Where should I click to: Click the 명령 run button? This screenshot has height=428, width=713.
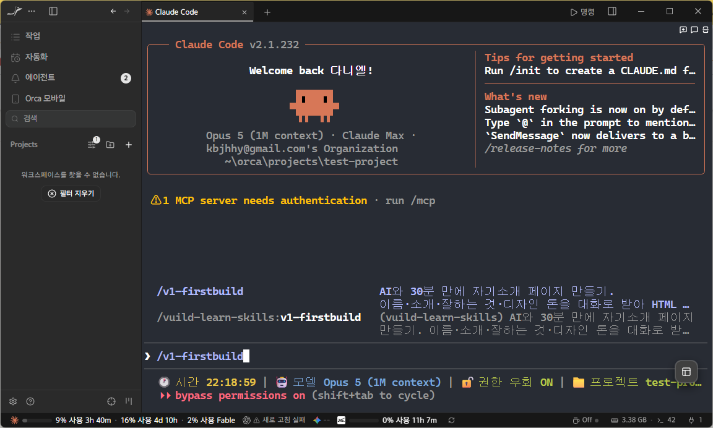(582, 12)
